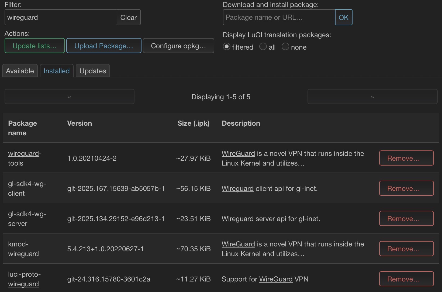This screenshot has height=292, width=442.
Task: Remove the gl-sdk4-wg-server package
Action: point(406,218)
